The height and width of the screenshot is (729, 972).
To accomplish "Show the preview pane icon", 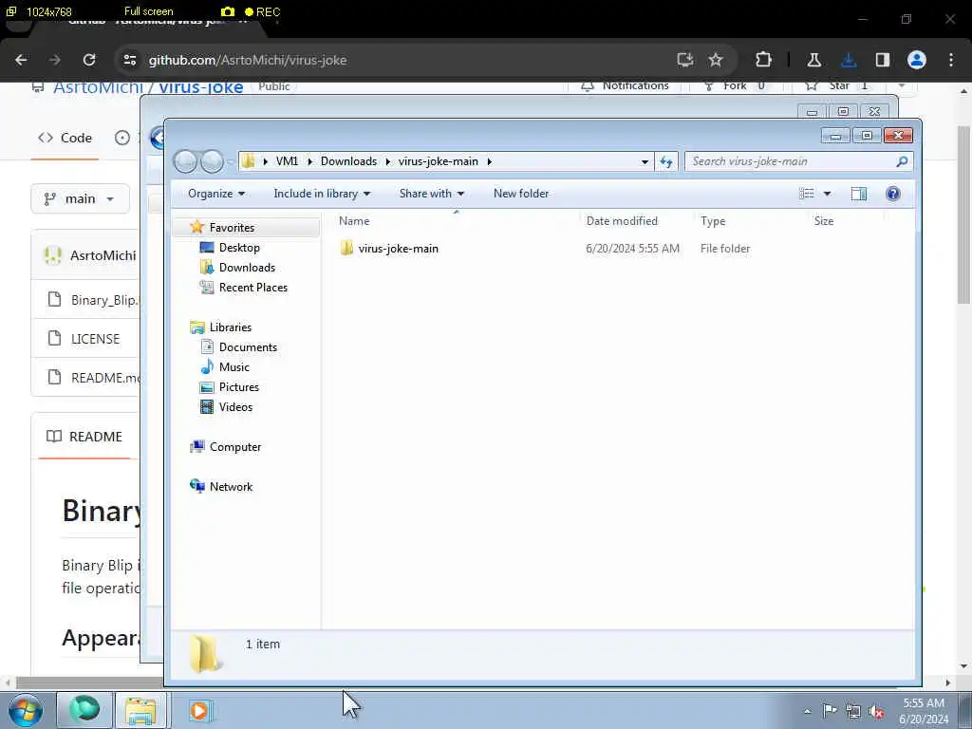I will [858, 194].
